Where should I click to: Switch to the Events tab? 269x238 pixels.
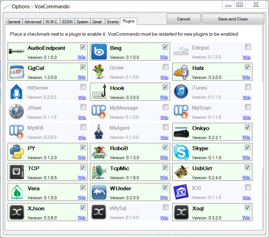[113, 22]
